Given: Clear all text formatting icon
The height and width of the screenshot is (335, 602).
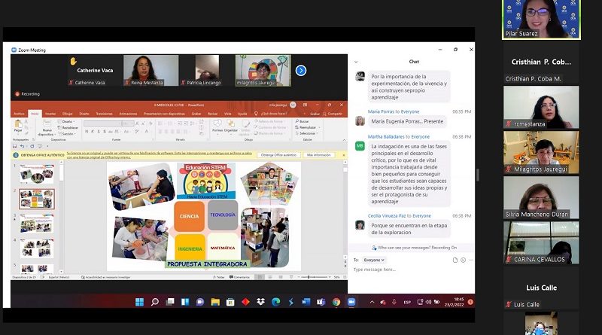Looking at the screenshot, I should point(150,123).
